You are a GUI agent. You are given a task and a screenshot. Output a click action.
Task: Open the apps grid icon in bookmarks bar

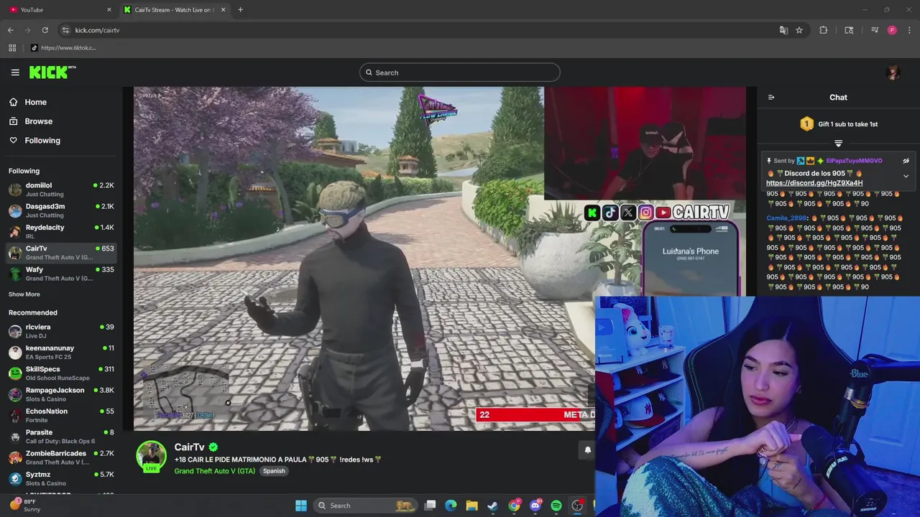tap(12, 48)
